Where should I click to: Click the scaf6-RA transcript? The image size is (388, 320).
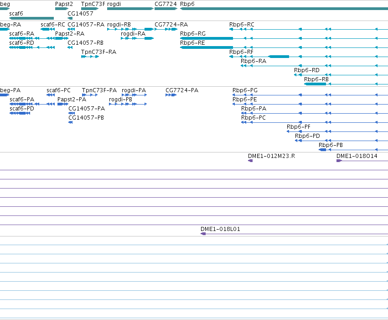(x=32, y=38)
